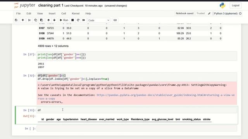The height and width of the screenshot is (139, 248).
Task: Click the 'smoking_status' column header
Action: [191, 119]
